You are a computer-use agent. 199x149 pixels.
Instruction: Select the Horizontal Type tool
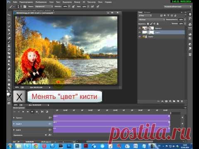(9, 72)
